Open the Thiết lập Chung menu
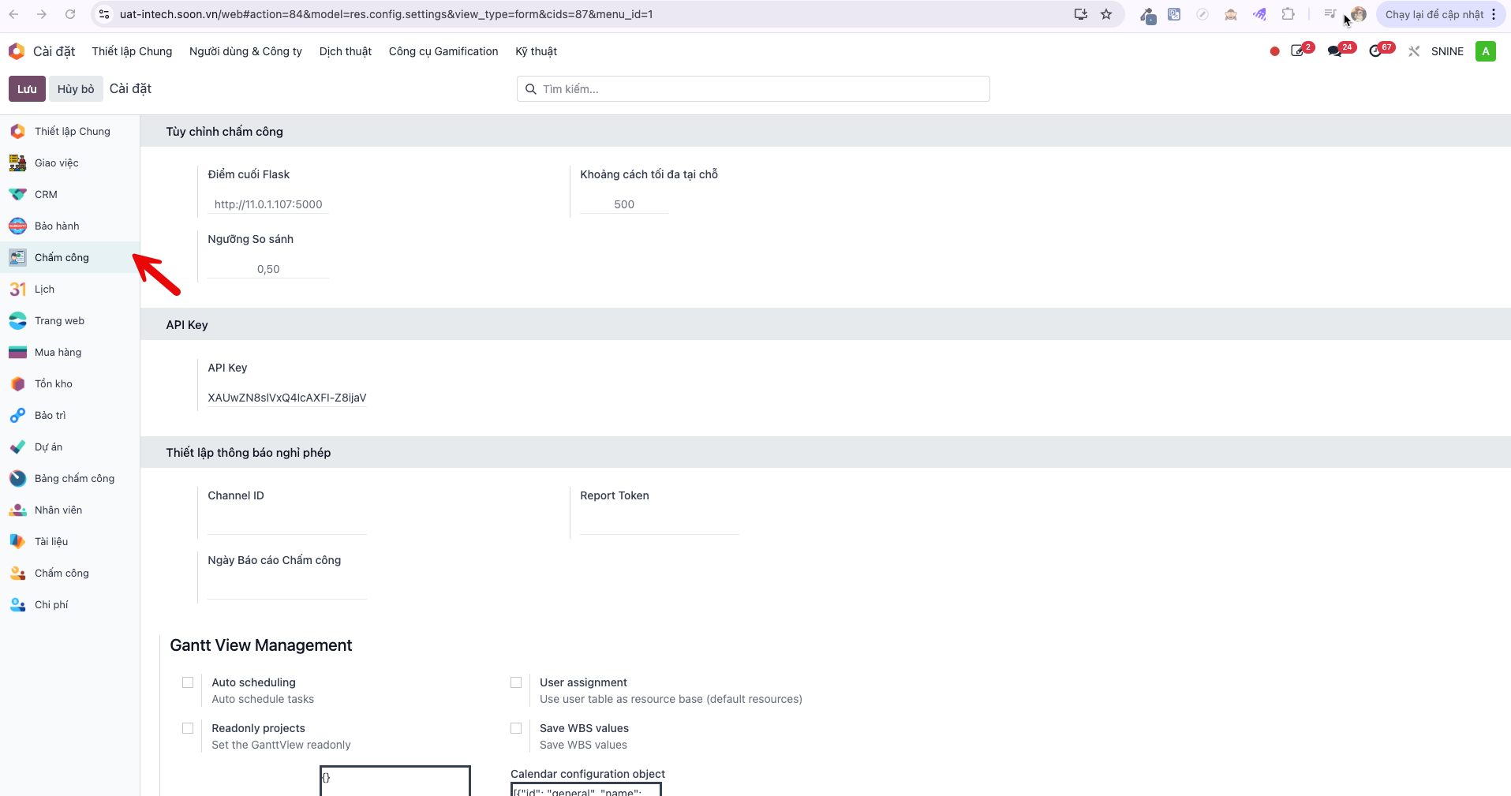The height and width of the screenshot is (796, 1511). pyautogui.click(x=132, y=51)
